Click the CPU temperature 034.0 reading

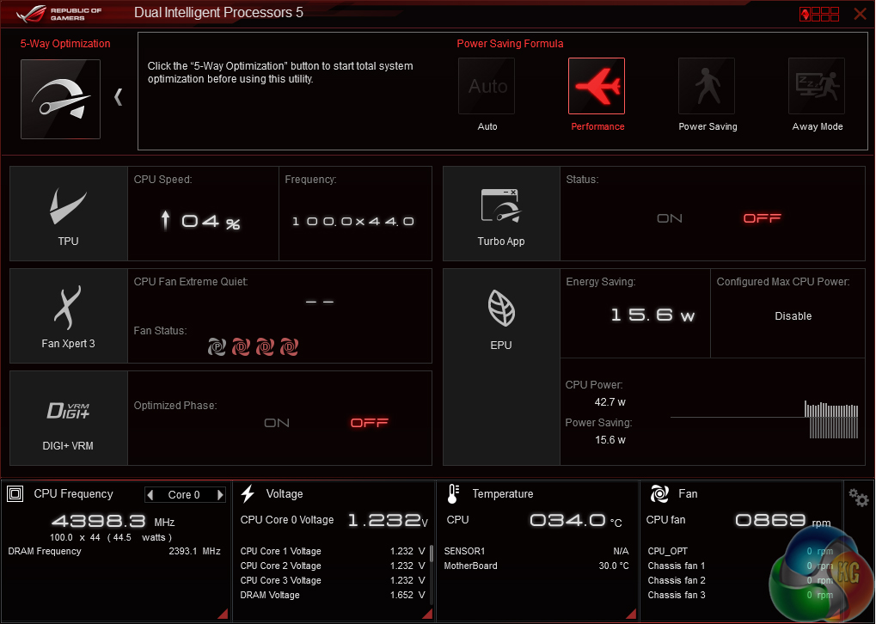pyautogui.click(x=575, y=521)
